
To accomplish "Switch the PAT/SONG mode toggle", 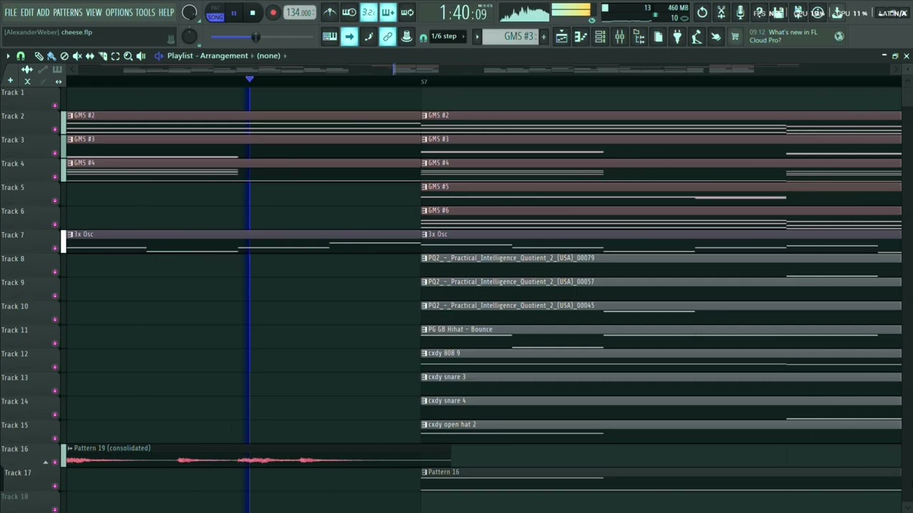I will point(215,13).
